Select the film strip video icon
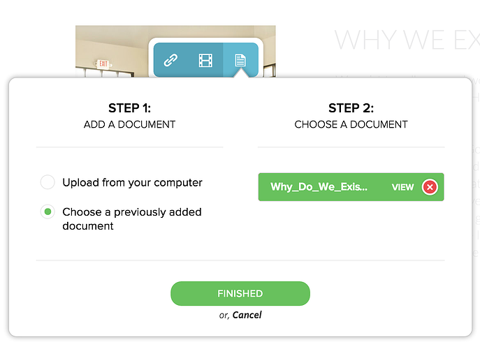The height and width of the screenshot is (342, 480). point(205,60)
